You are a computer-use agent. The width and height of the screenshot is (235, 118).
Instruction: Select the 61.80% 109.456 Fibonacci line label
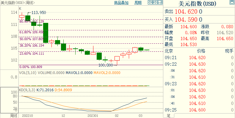pyautogui.click(x=32, y=32)
